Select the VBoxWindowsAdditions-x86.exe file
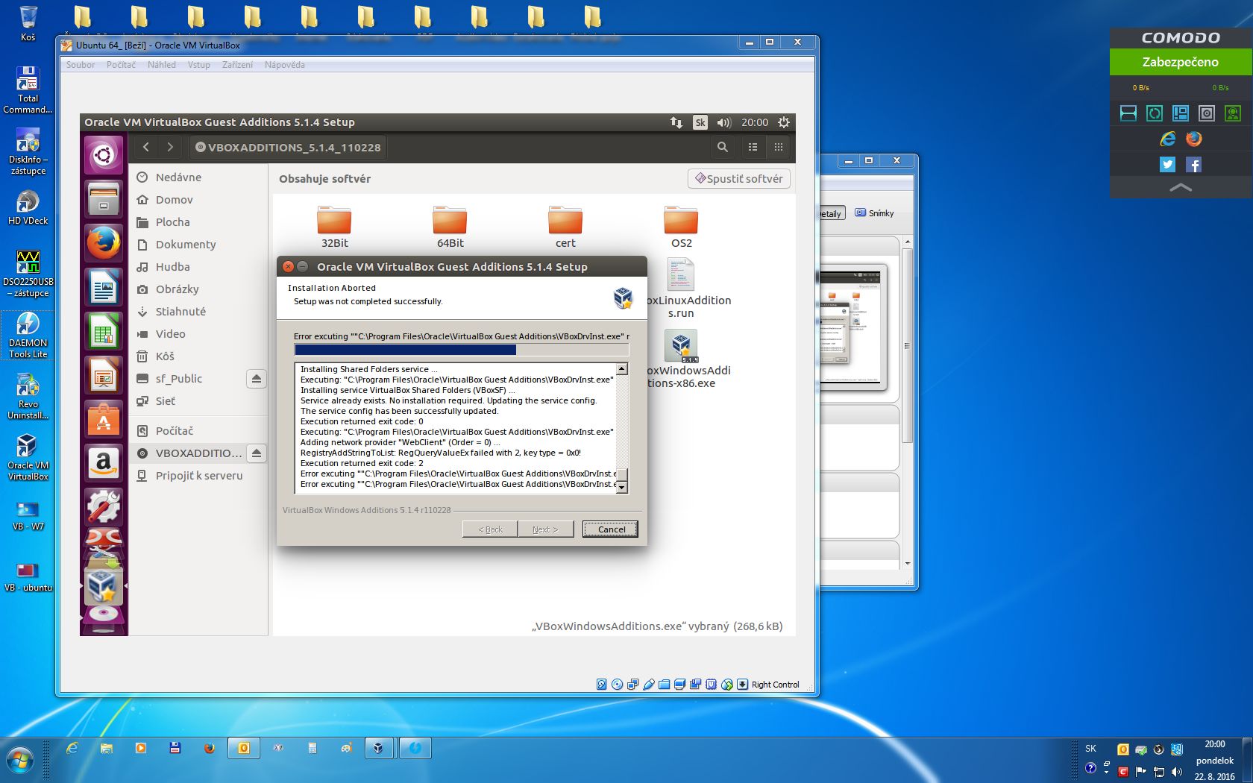This screenshot has width=1253, height=783. 681,359
